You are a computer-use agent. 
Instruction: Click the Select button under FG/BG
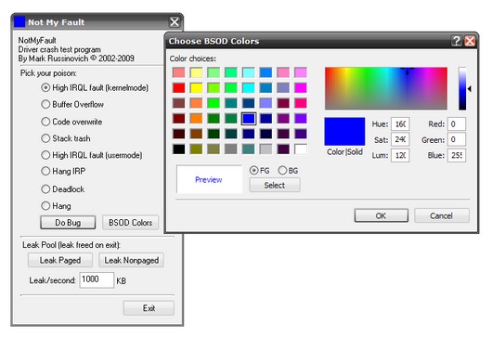pos(275,185)
